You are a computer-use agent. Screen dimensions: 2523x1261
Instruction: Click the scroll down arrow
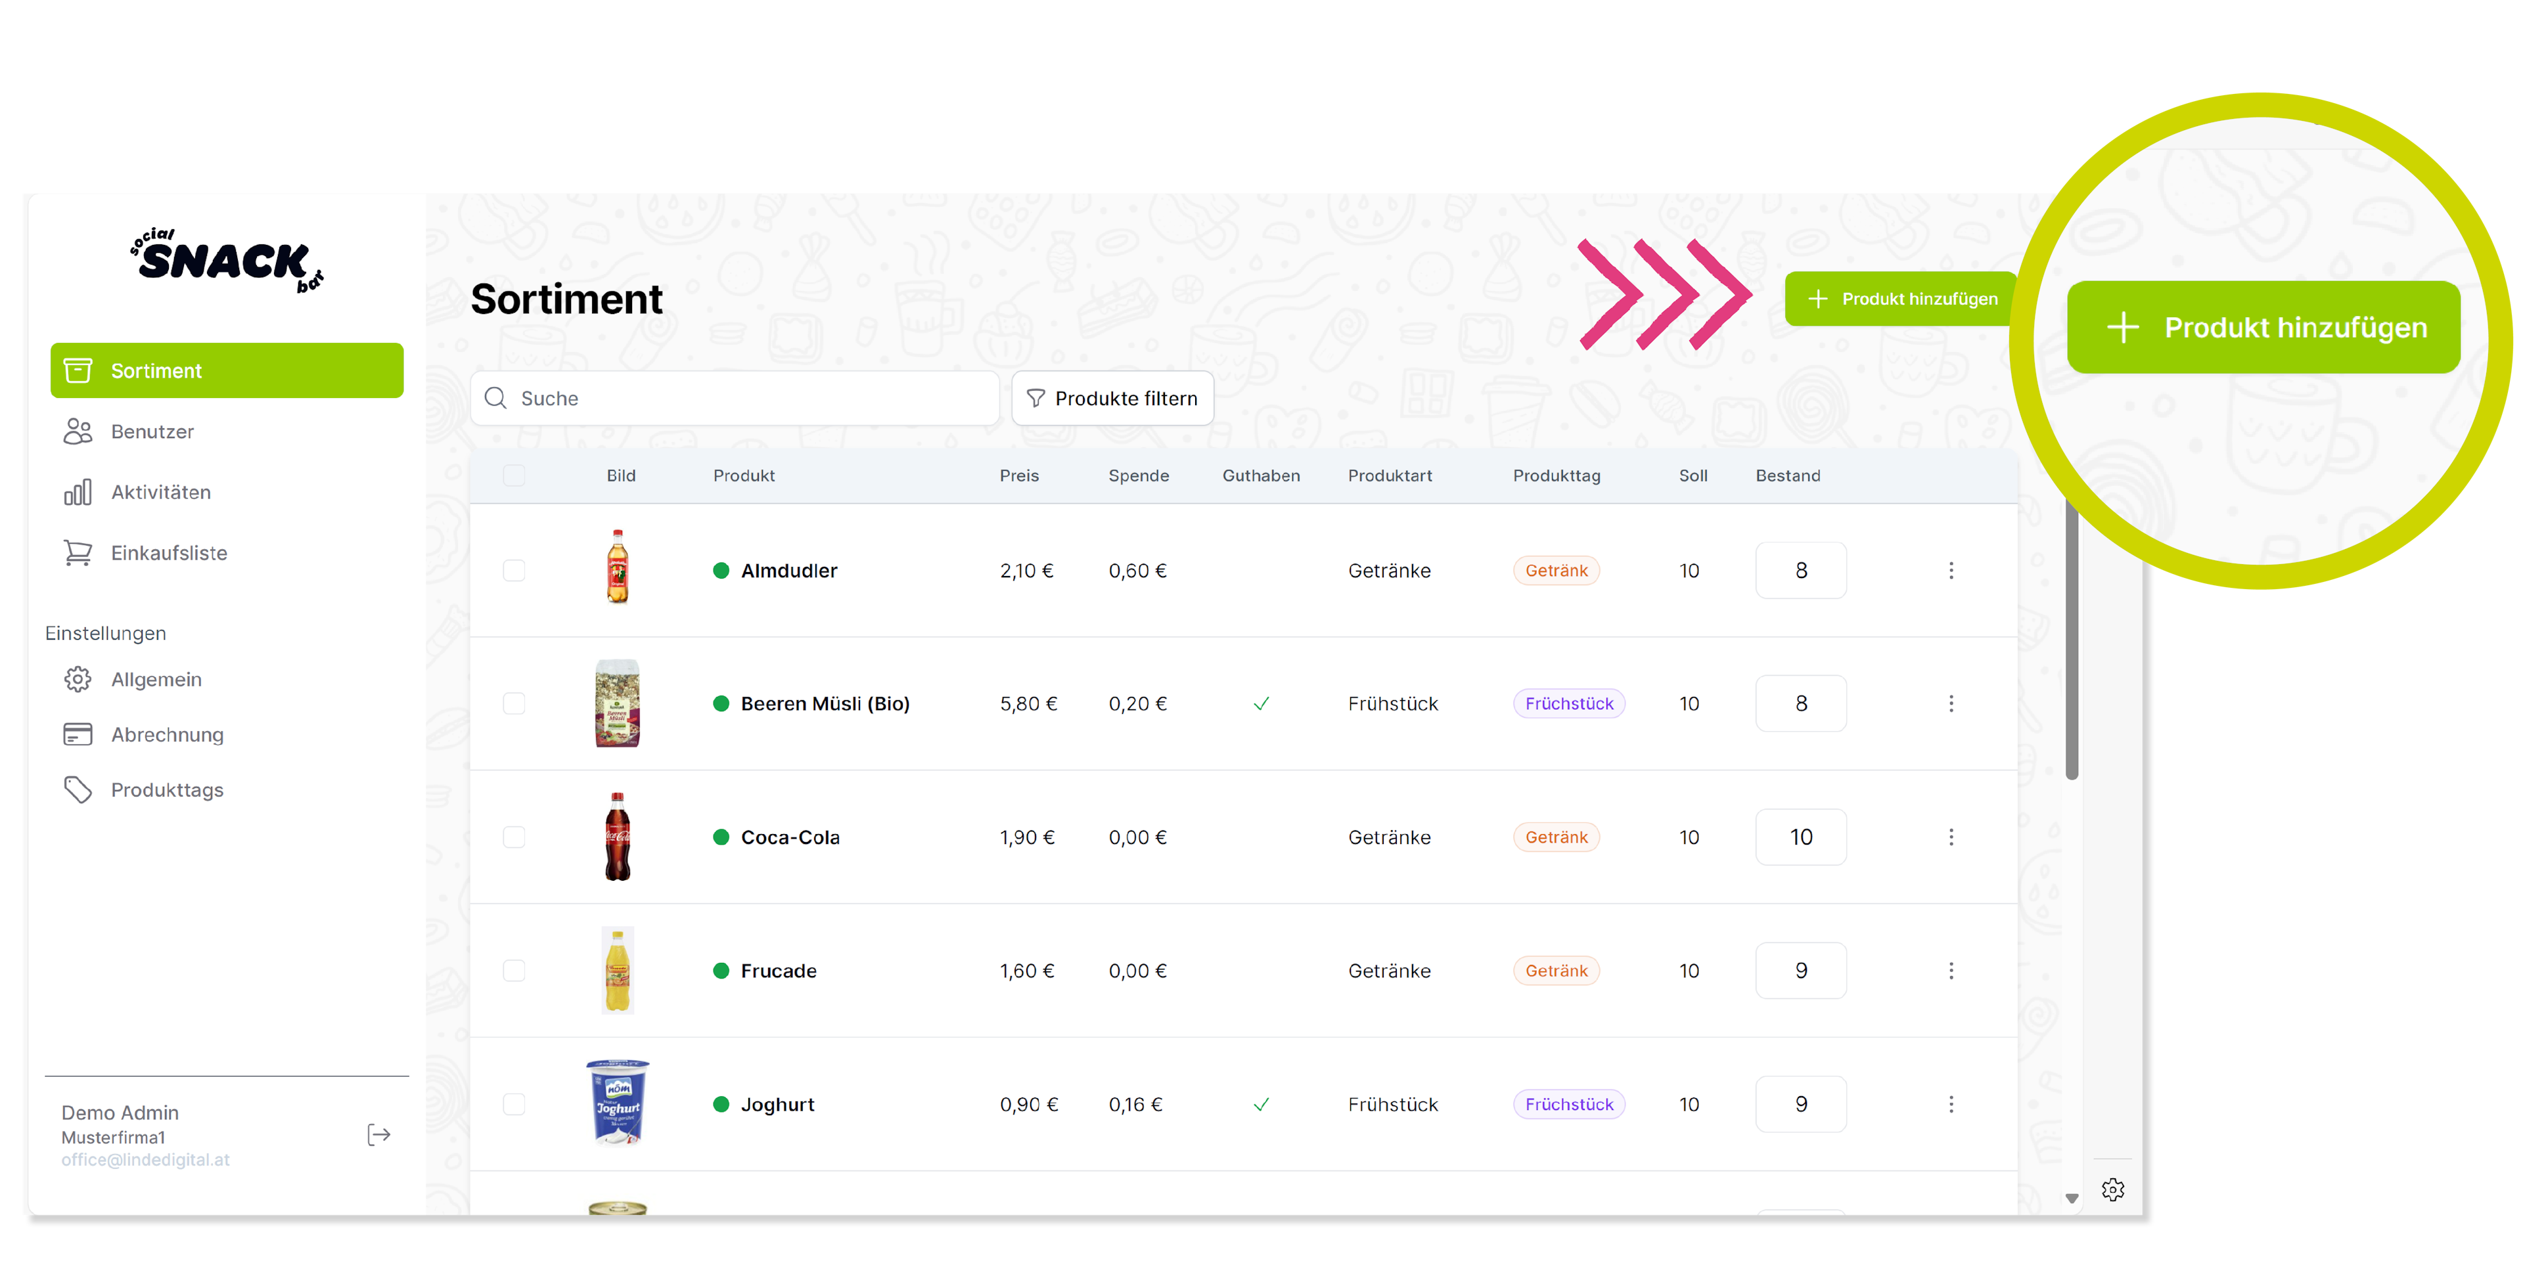2072,1199
